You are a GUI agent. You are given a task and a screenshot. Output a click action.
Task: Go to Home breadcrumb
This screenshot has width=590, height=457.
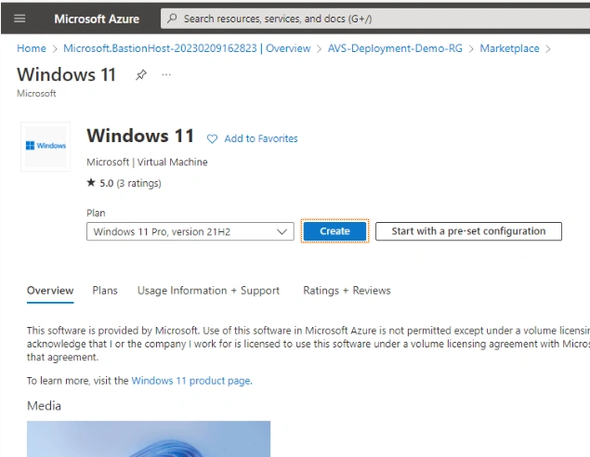click(32, 48)
